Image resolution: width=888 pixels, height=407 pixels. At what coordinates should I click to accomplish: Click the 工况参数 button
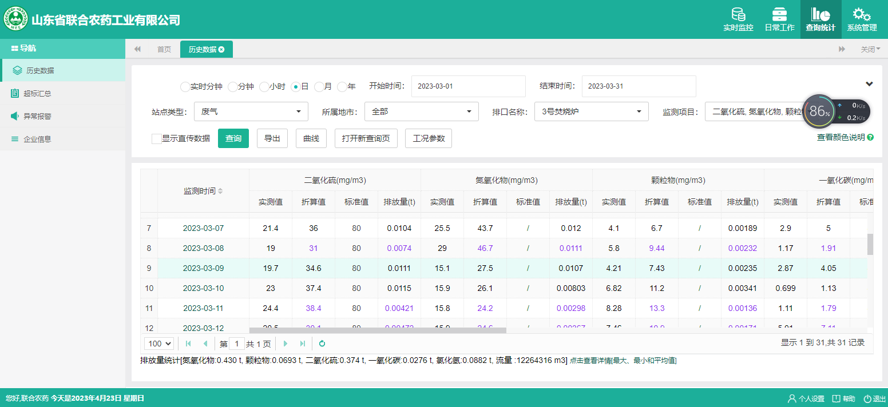[x=429, y=138]
